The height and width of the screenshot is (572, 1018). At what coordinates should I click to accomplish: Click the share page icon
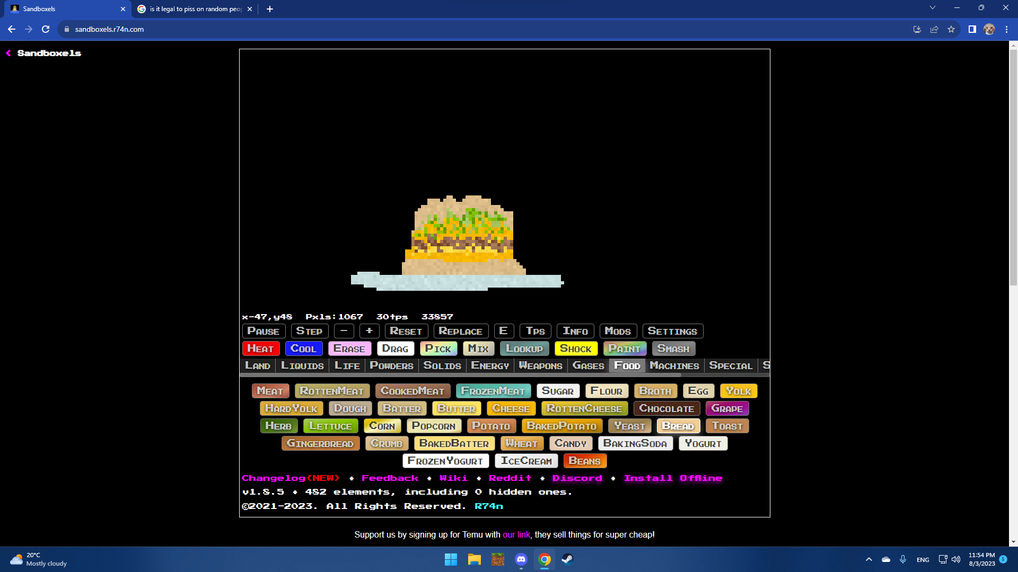click(934, 29)
